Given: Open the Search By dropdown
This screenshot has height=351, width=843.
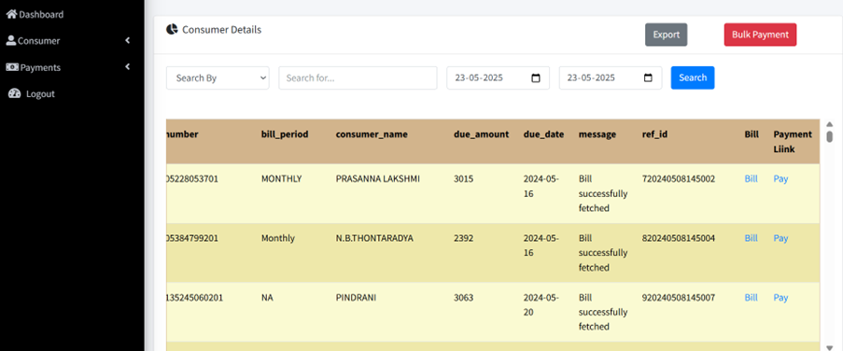Looking at the screenshot, I should pos(218,77).
